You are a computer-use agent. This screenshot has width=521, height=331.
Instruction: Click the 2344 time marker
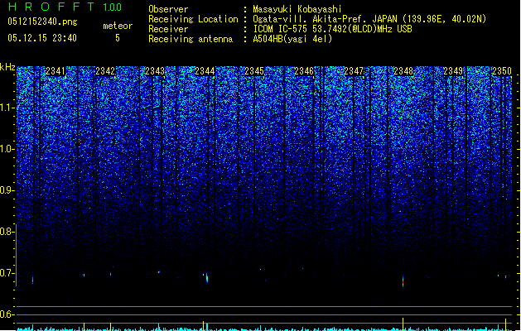[205, 71]
